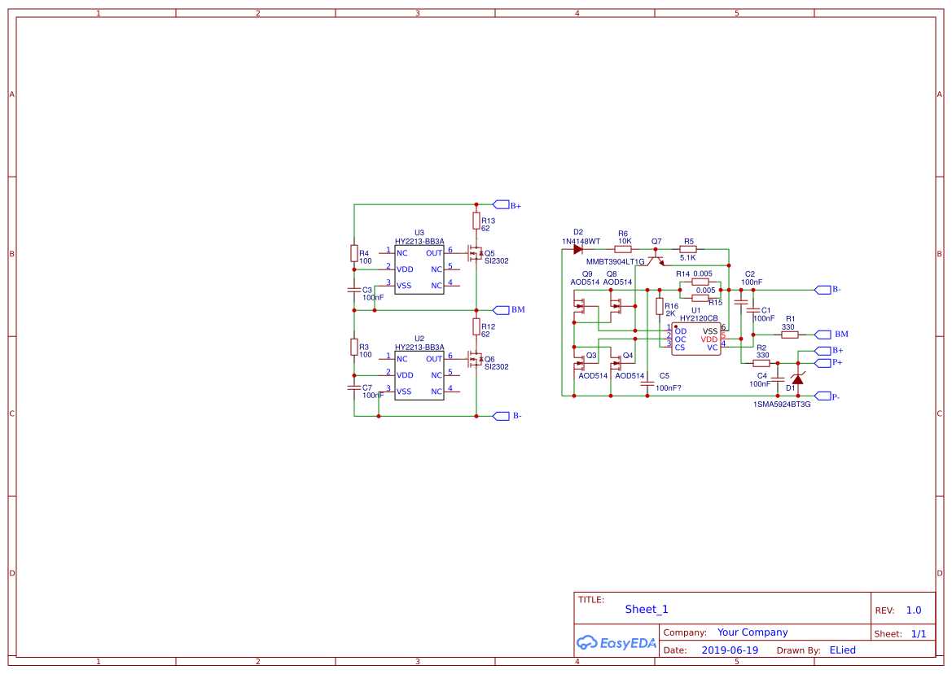This screenshot has width=952, height=674.
Task: Click the sheet number '1/1'
Action: pos(919,634)
